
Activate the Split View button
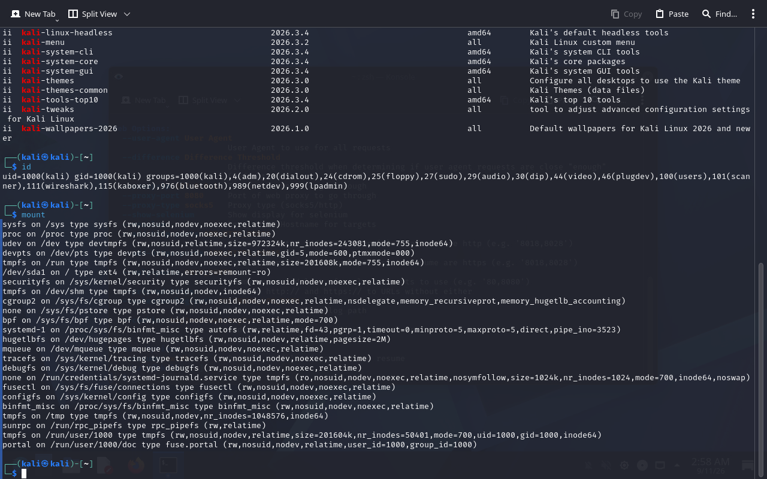[92, 14]
